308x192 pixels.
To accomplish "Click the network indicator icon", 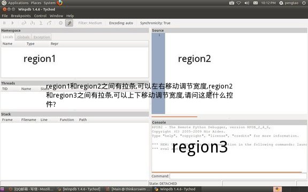I will click(238, 3).
